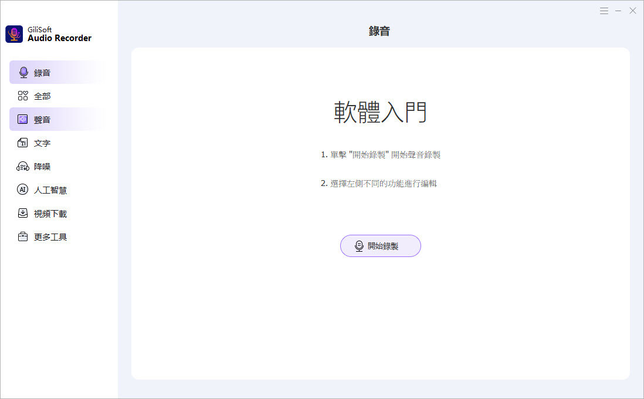
Task: Click the speaker icon beside 聲音
Action: [23, 119]
